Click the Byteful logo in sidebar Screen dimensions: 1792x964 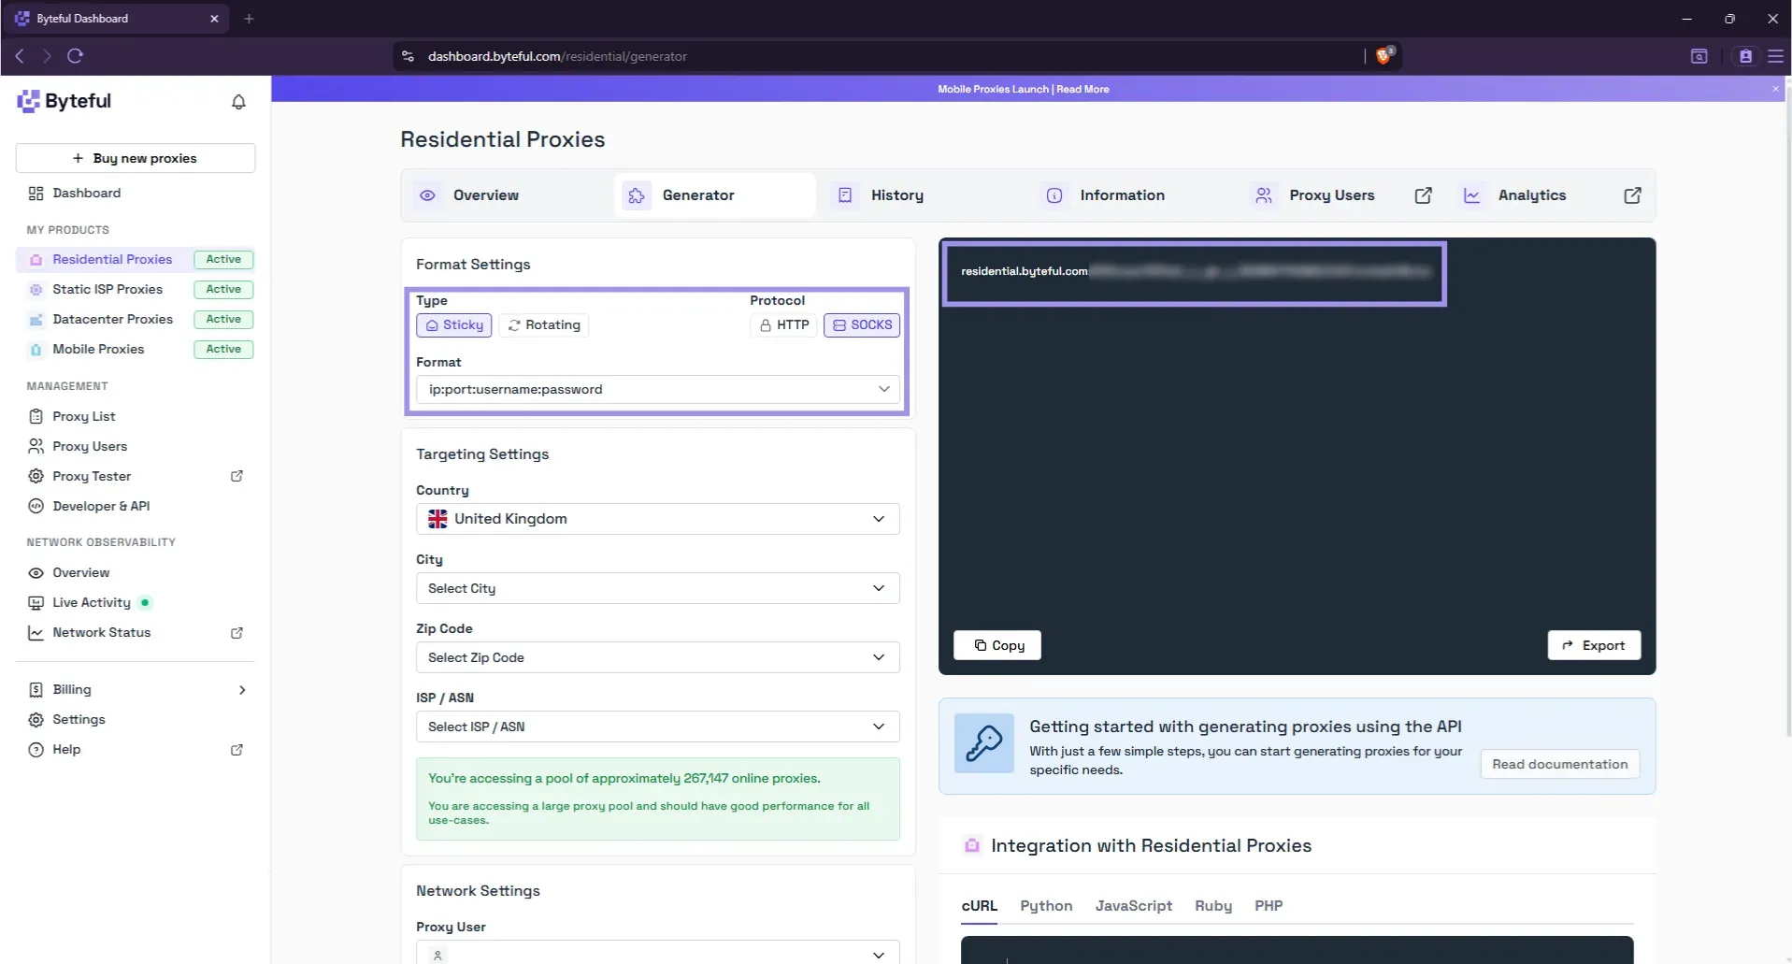[65, 101]
